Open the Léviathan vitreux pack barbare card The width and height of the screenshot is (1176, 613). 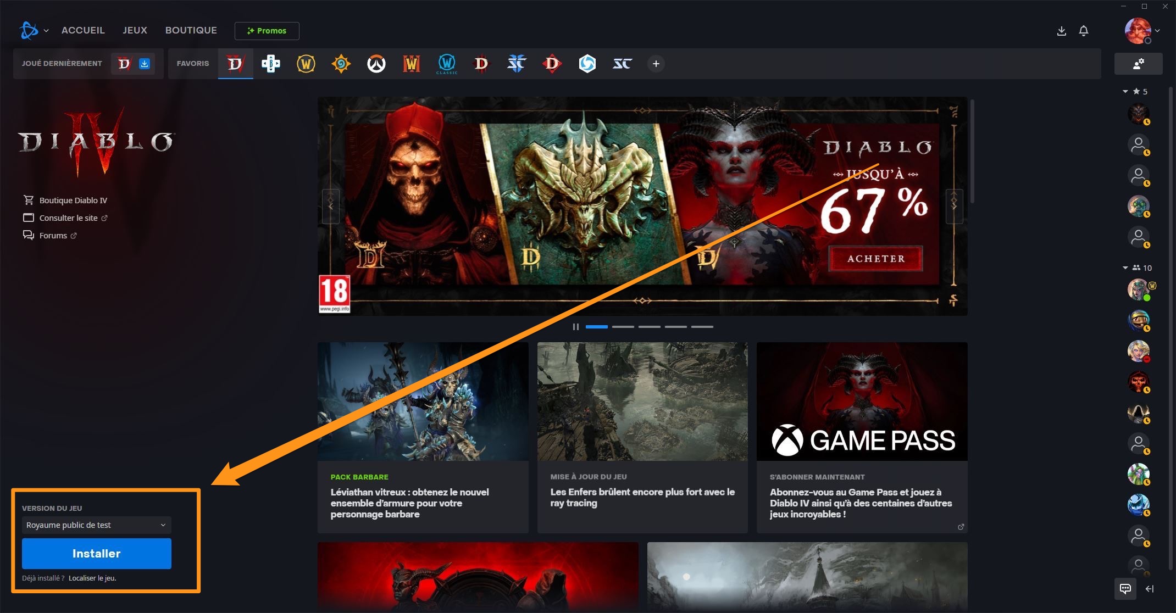click(423, 437)
